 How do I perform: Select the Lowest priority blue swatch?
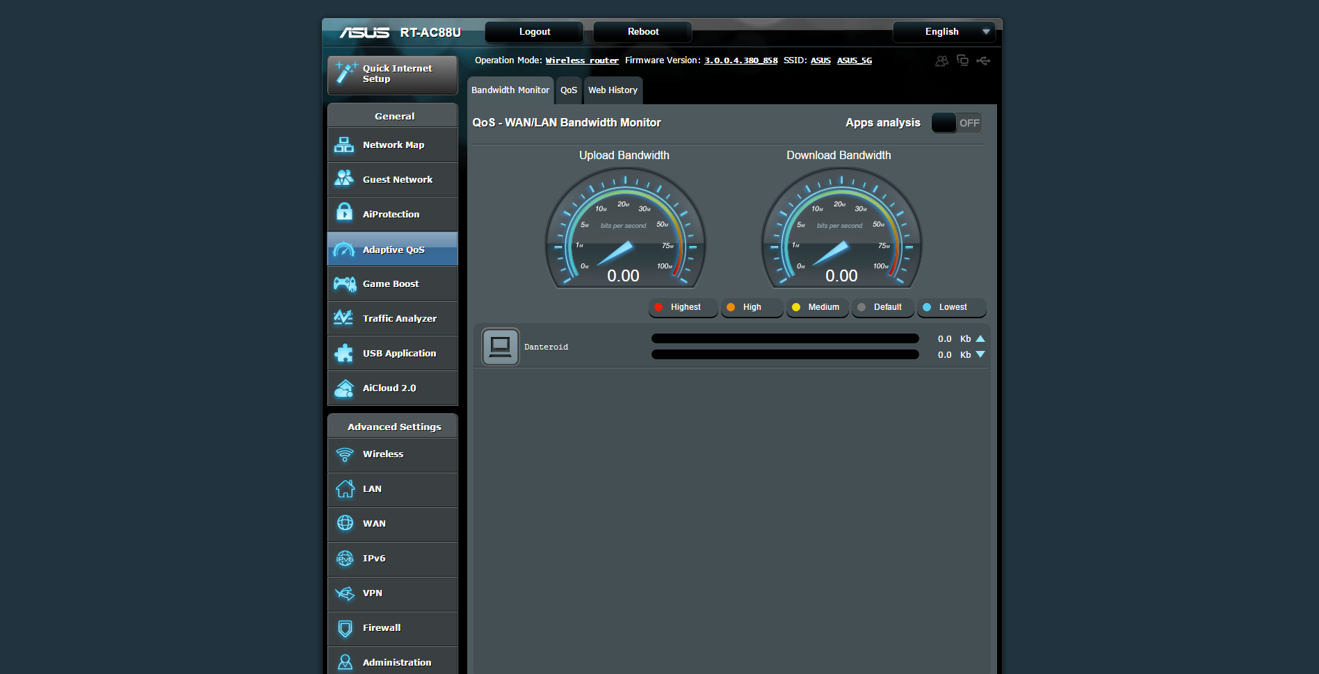927,307
